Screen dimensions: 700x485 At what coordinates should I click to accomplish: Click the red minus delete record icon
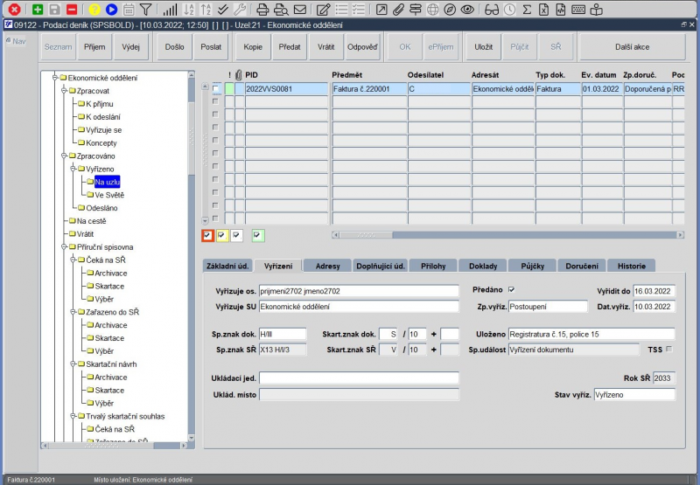[x=72, y=9]
